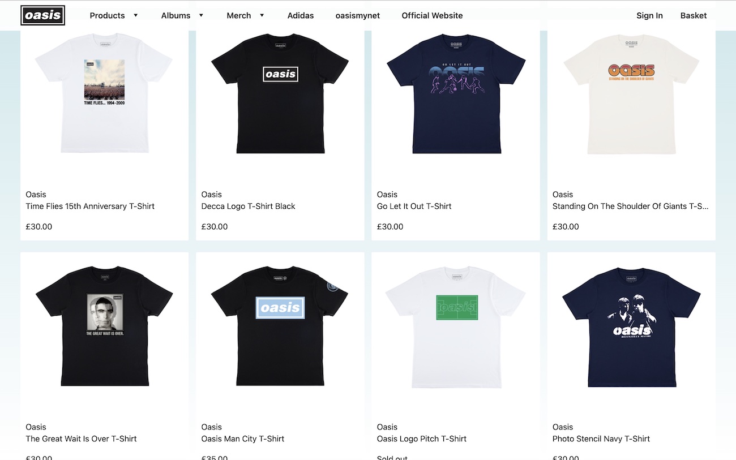
Task: Open the Basket
Action: [694, 15]
